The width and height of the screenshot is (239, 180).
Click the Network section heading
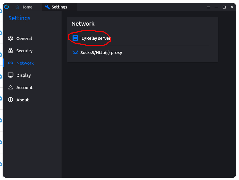[x=83, y=24]
